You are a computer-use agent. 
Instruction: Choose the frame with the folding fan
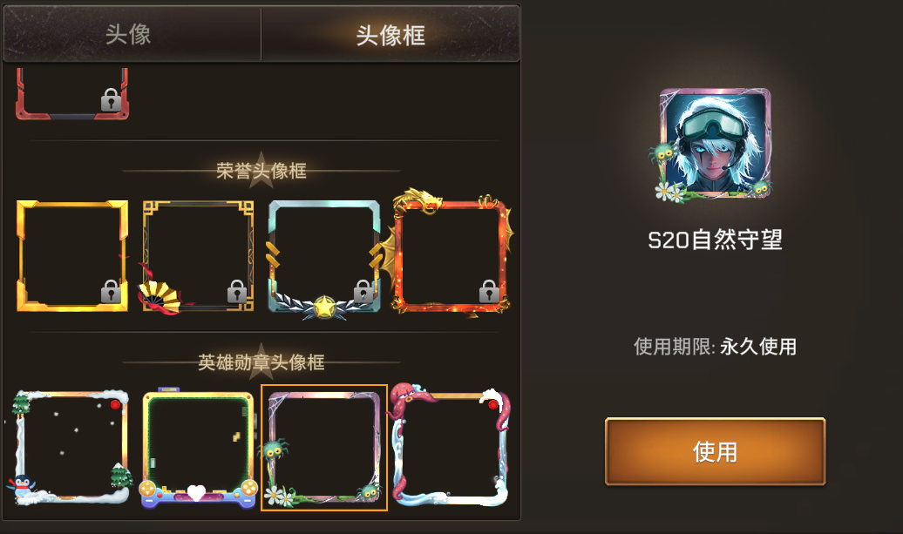pyautogui.click(x=198, y=257)
